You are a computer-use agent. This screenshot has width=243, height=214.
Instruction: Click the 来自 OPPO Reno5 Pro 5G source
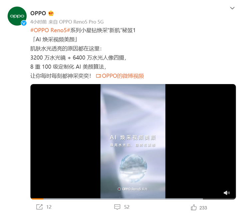click(x=76, y=22)
